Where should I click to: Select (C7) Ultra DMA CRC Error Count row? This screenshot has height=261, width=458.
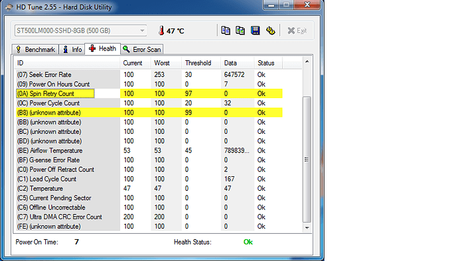tap(149, 217)
